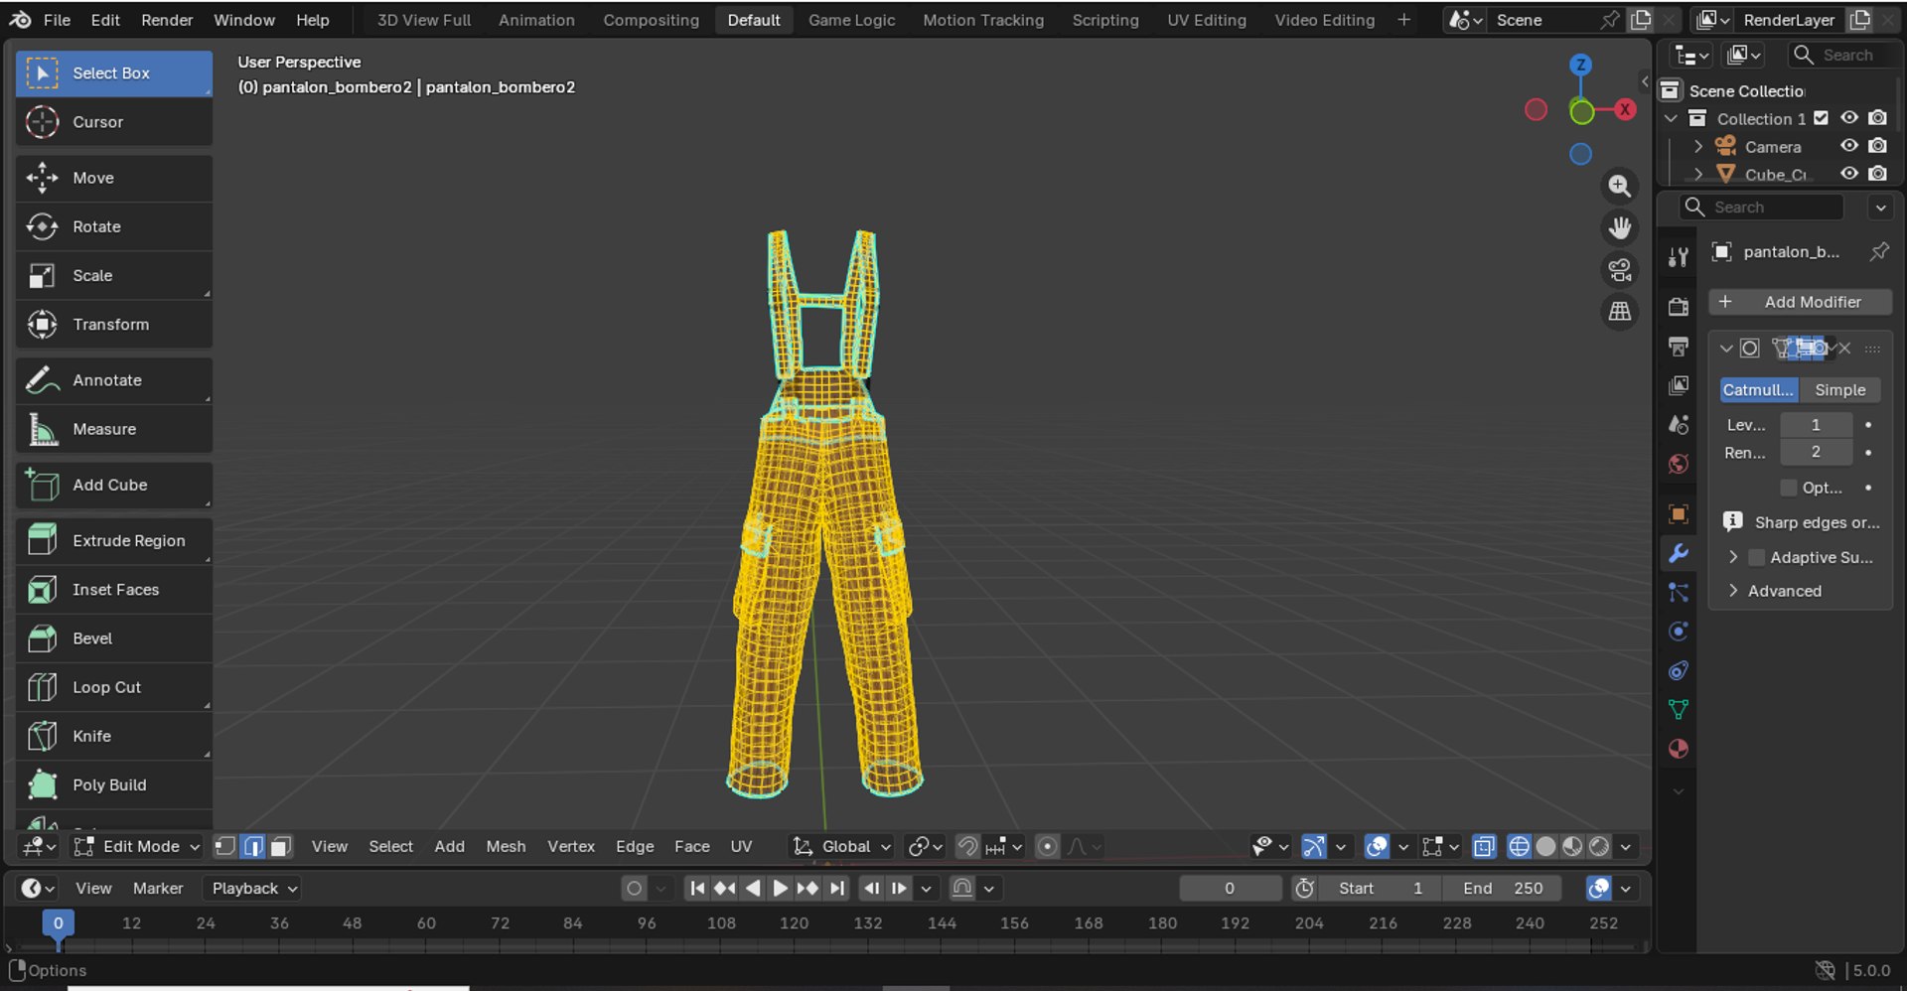The height and width of the screenshot is (991, 1907).
Task: Open the Playback dropdown
Action: 252,889
